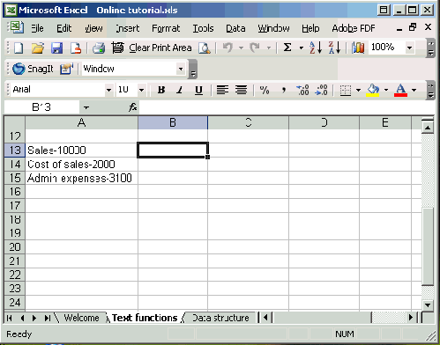Open the Data menu
440x345 pixels.
(x=235, y=28)
